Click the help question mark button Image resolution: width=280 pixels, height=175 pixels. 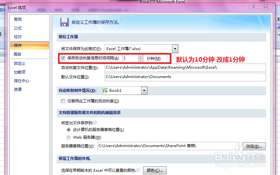254,6
